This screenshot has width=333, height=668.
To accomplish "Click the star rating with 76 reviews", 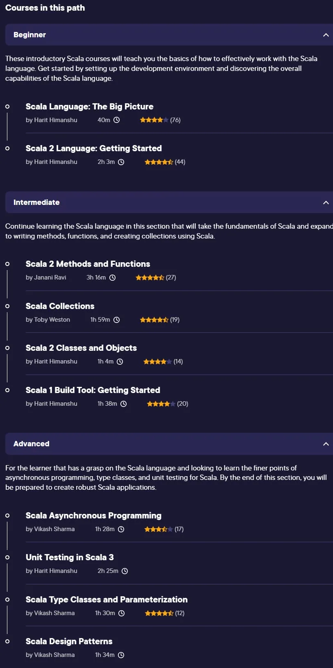I will [x=154, y=120].
